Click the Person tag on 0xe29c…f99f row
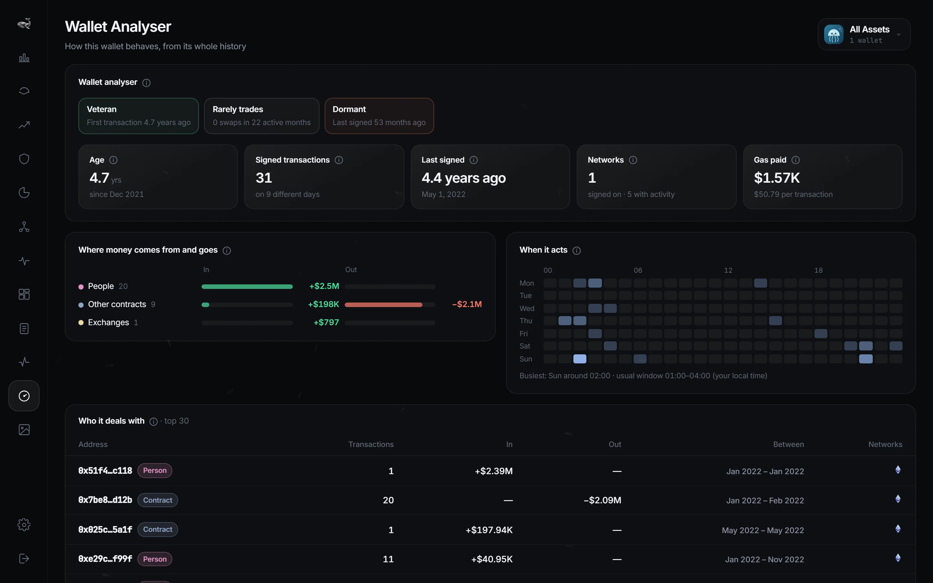The height and width of the screenshot is (583, 933). (155, 559)
